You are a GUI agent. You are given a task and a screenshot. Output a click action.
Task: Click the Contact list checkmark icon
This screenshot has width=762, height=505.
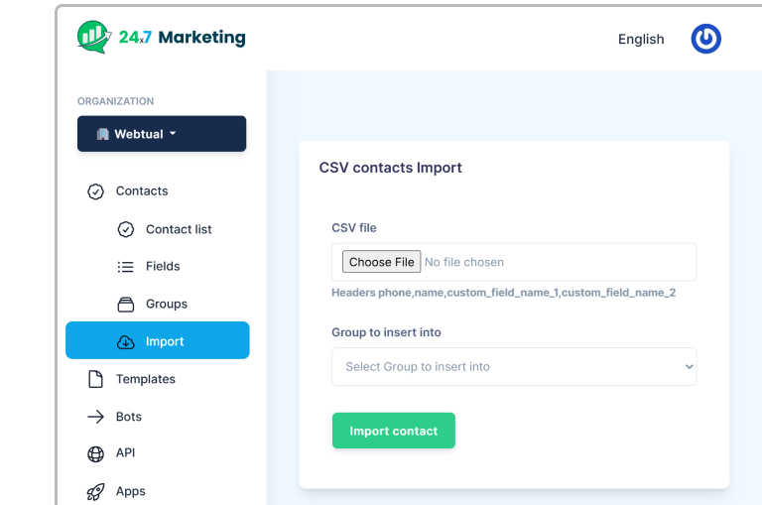coord(125,229)
